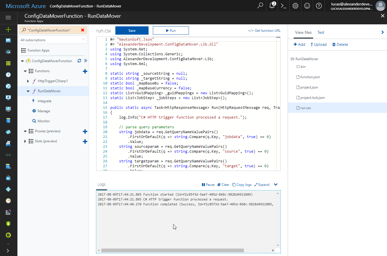Open the Resource groups cube icon
Screen dimensions: 387x256
[x=8, y=52]
